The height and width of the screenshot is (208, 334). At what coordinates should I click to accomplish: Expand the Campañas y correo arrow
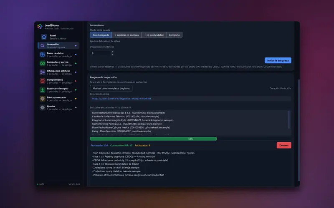tap(76, 63)
